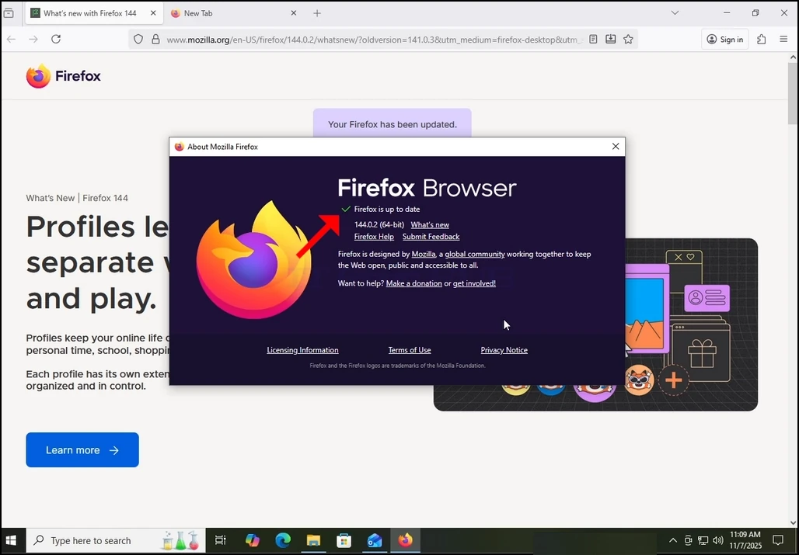
Task: Click the Learn more button
Action: pos(82,449)
